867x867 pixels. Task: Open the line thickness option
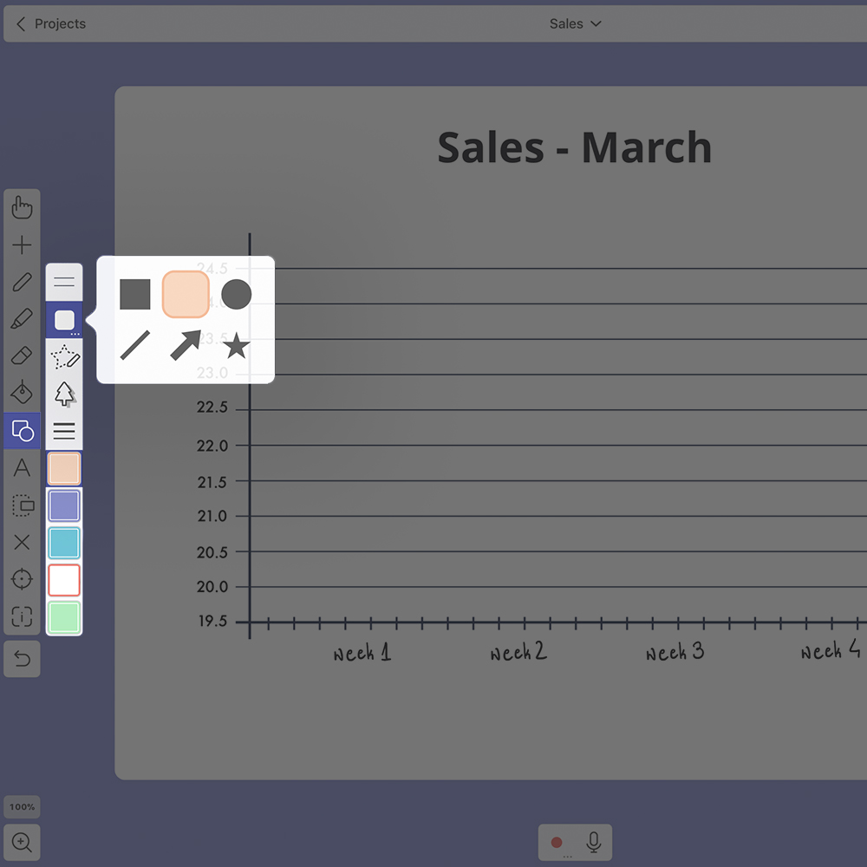(64, 431)
